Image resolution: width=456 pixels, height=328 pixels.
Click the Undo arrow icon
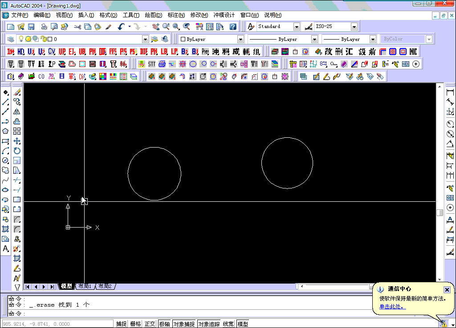(121, 27)
